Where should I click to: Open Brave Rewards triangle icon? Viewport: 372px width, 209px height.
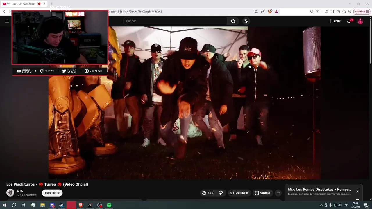point(276,12)
